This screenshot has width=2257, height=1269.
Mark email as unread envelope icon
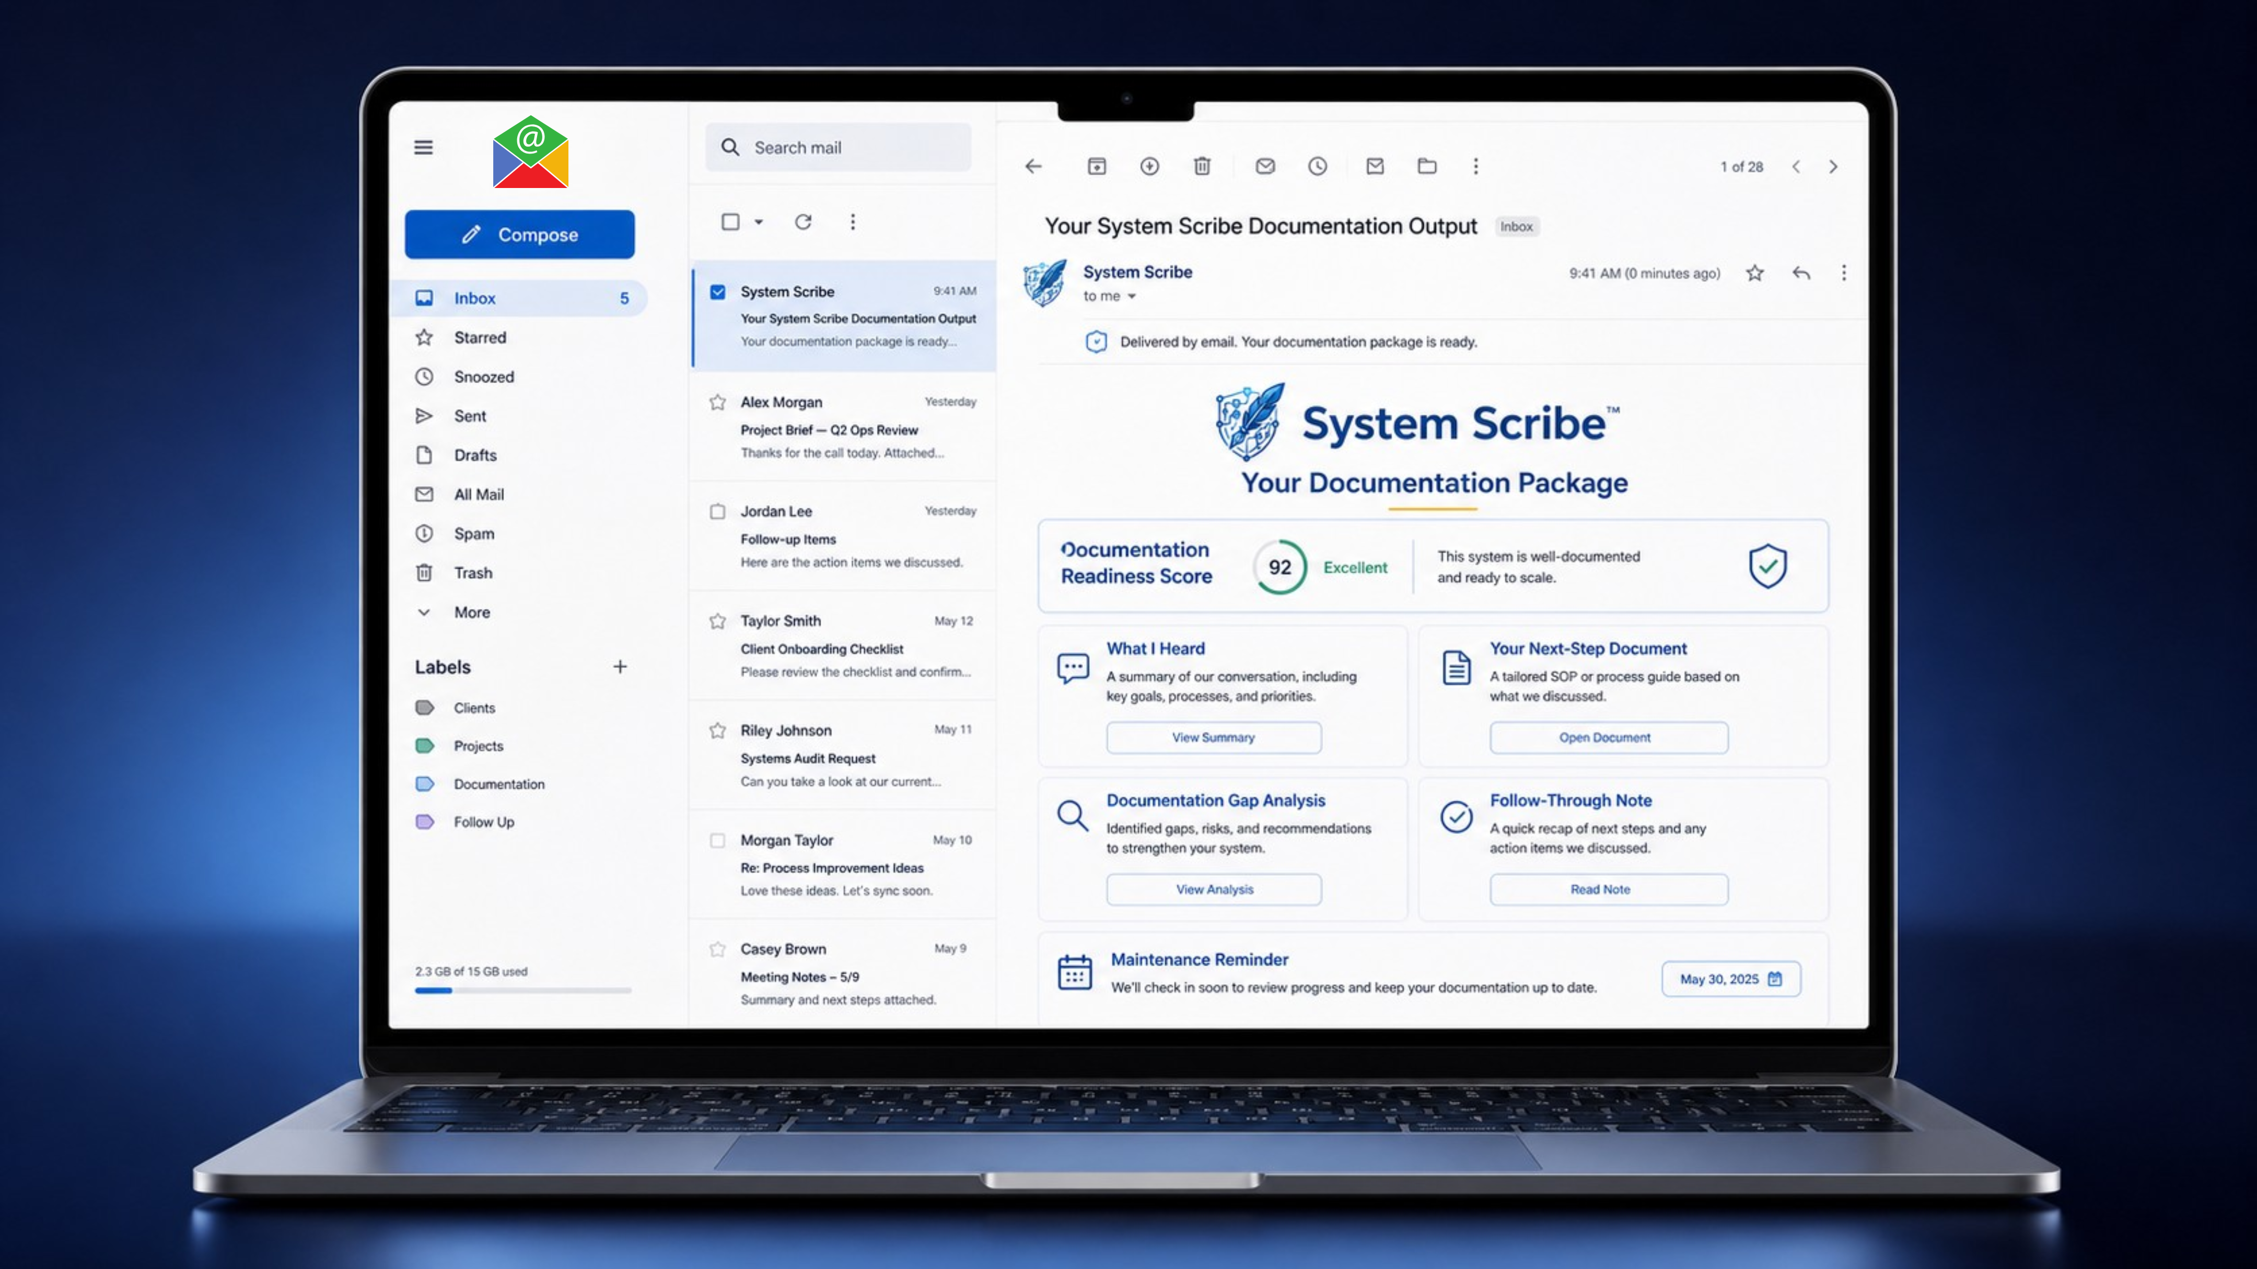pos(1265,167)
